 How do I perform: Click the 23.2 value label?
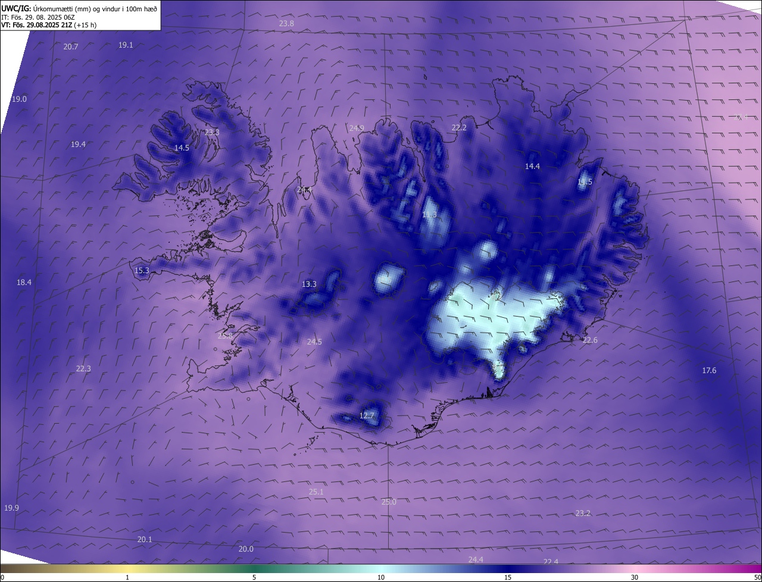[x=583, y=513]
